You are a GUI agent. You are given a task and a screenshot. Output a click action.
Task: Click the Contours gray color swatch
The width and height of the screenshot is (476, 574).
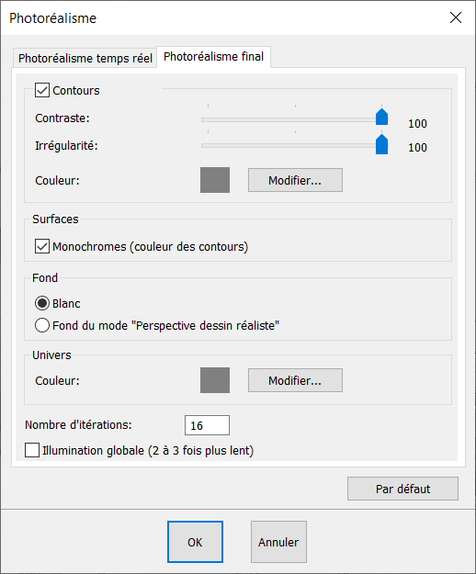point(215,180)
